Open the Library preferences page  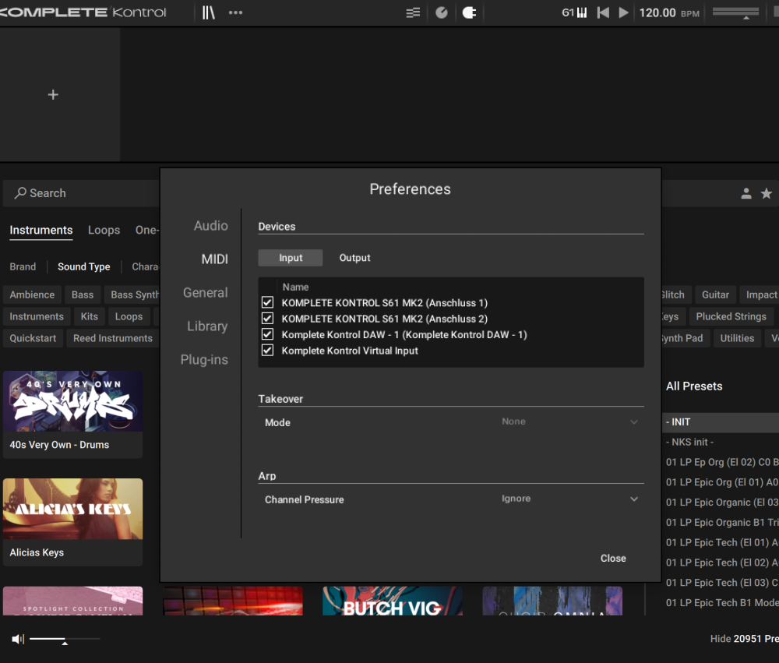click(x=207, y=326)
